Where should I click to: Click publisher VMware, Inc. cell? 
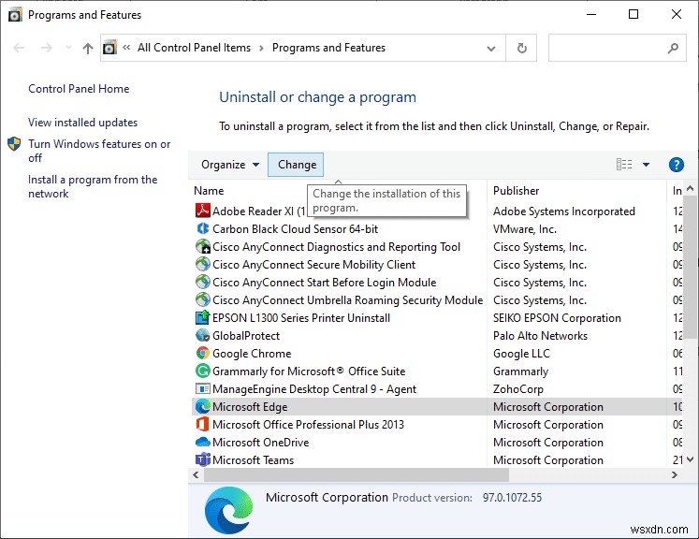pos(525,228)
